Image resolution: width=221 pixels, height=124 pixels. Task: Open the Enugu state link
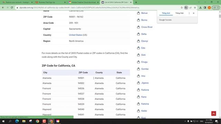point(144,62)
